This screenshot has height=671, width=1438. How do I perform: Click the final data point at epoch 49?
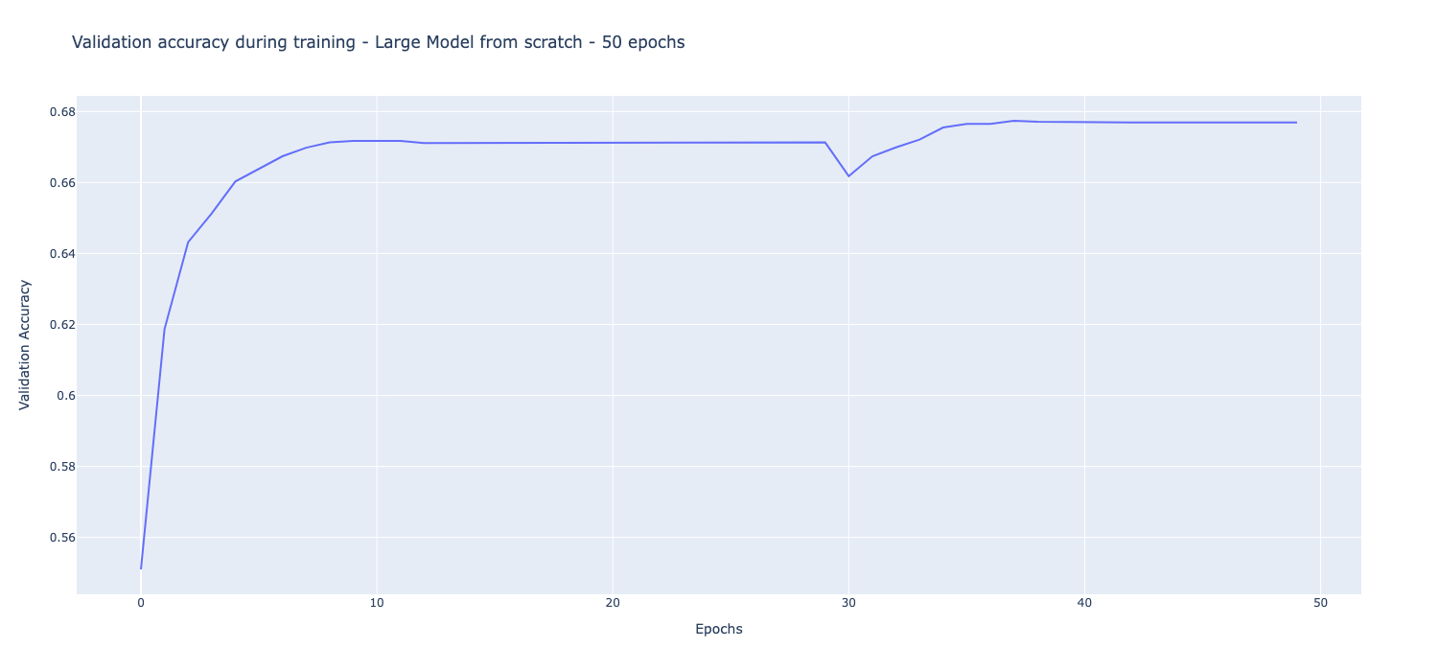pyautogui.click(x=1296, y=123)
